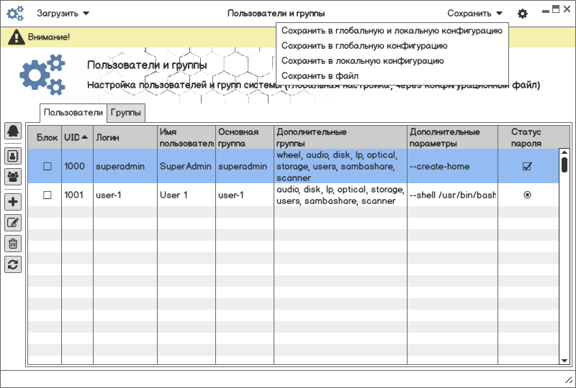Screen dimensions: 576x388
Task: Click UID 1000 cell
Action: 77,166
